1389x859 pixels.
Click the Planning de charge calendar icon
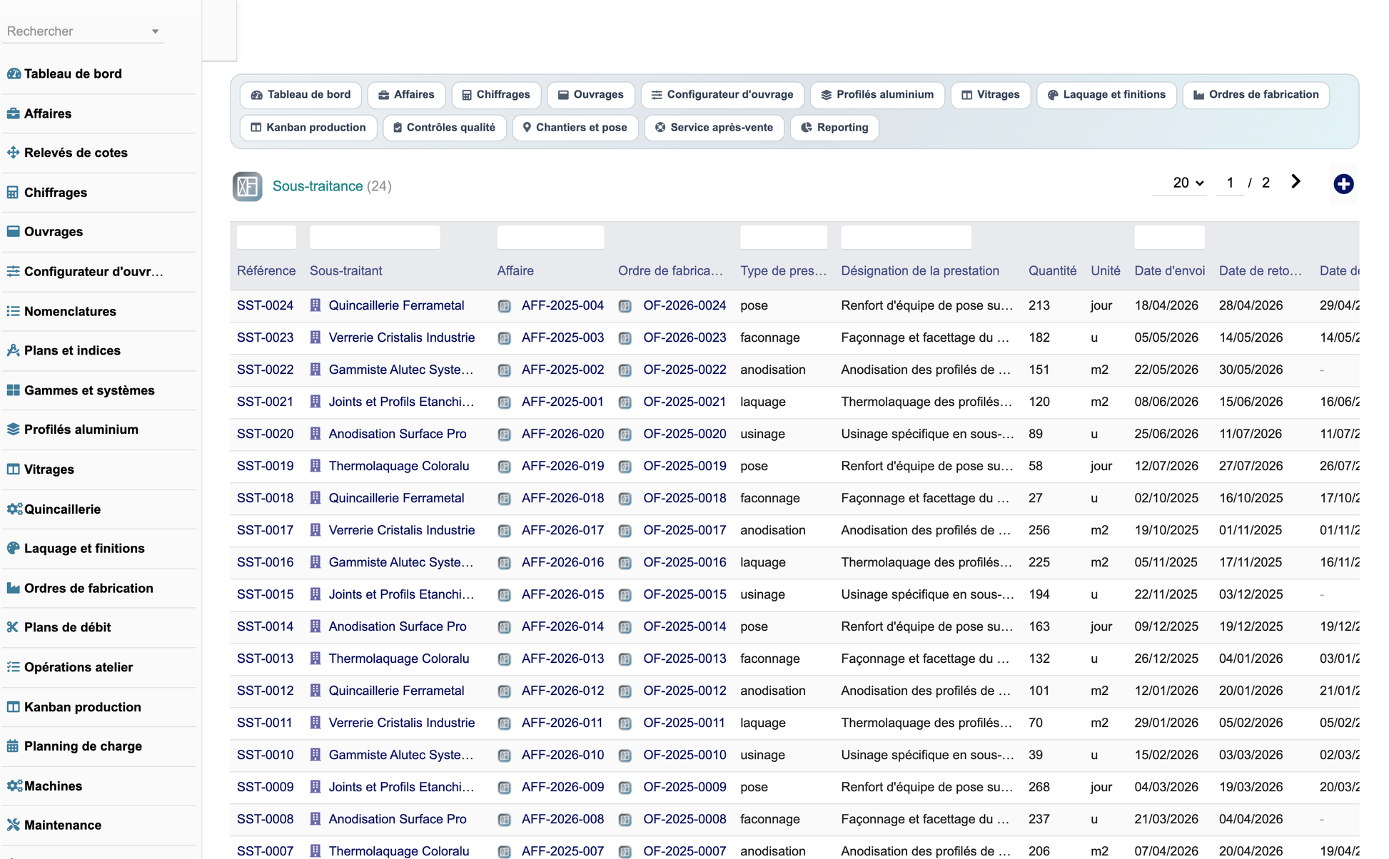pyautogui.click(x=14, y=746)
